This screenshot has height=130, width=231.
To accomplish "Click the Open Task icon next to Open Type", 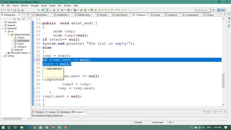I will pyautogui.click(x=95, y=10).
